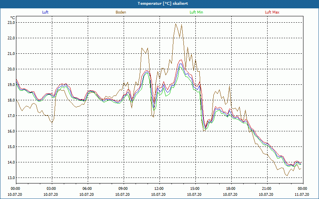The height and width of the screenshot is (199, 319).
Task: Click the 18:00 time axis label
Action: pos(231,189)
